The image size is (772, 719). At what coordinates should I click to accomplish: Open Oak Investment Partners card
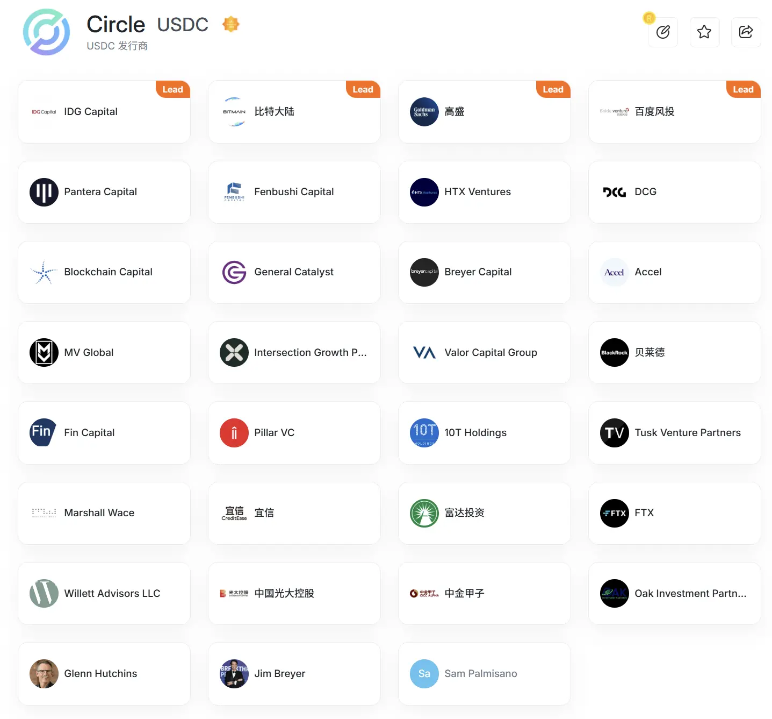pos(674,594)
